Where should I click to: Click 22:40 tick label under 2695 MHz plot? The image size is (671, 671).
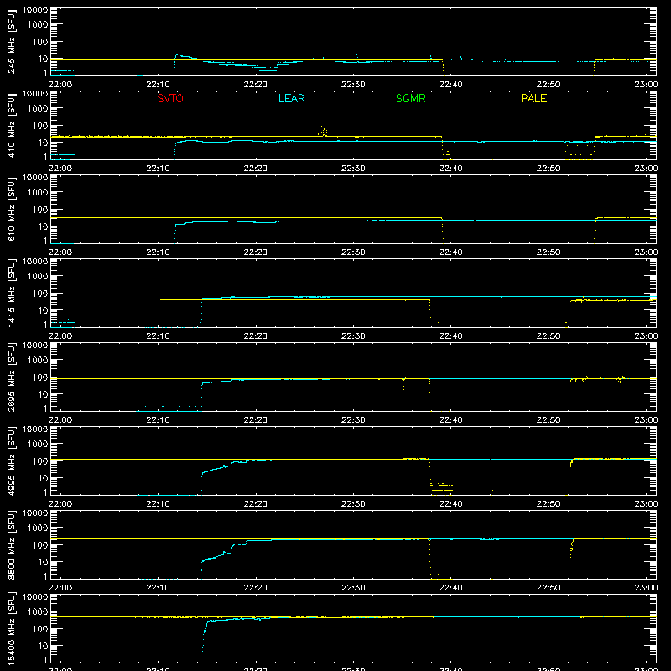pyautogui.click(x=450, y=420)
